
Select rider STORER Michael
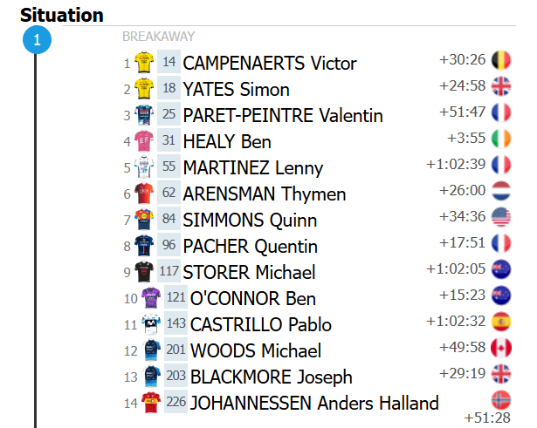coord(249,273)
